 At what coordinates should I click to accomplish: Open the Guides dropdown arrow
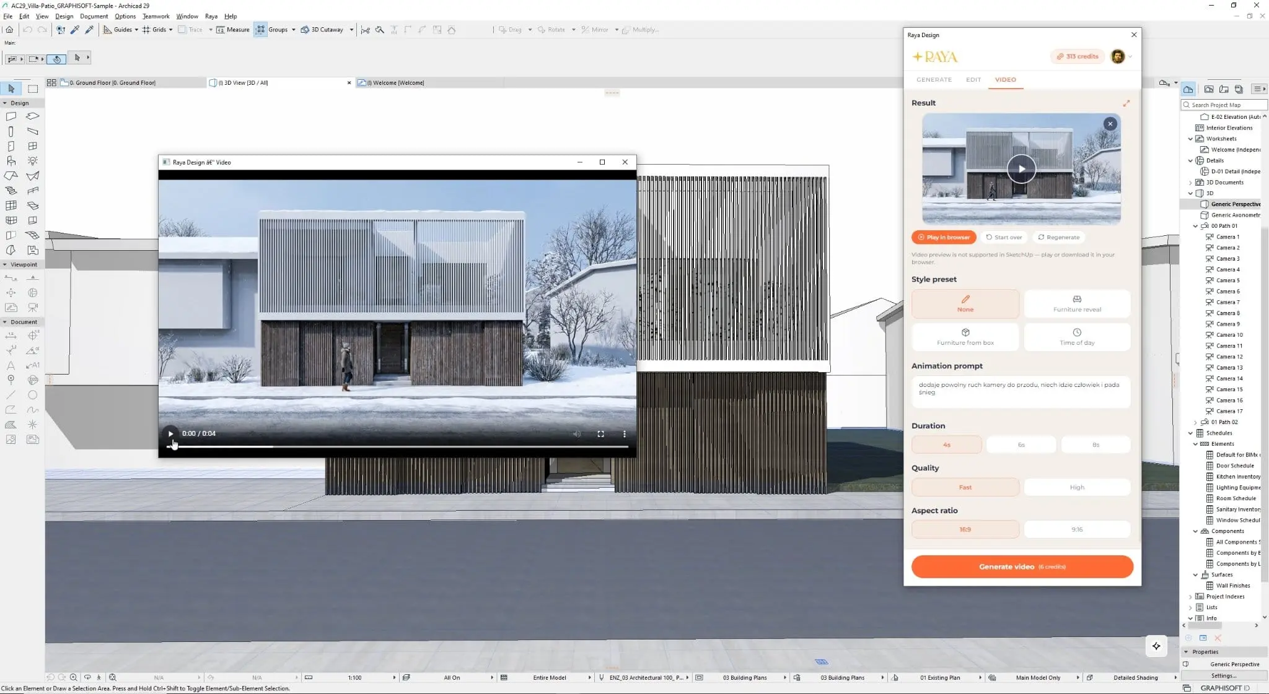coord(136,30)
